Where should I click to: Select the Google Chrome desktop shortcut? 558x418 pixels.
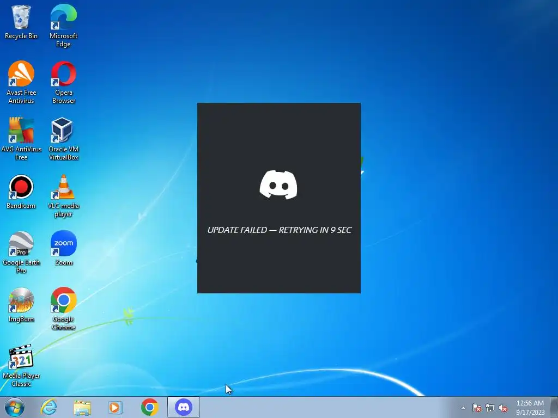(63, 309)
